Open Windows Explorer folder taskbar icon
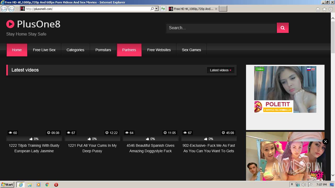 coord(30,185)
